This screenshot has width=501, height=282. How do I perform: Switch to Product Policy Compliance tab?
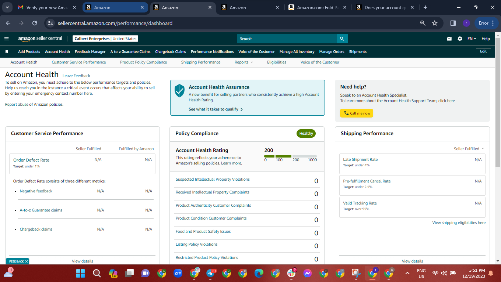(x=144, y=62)
